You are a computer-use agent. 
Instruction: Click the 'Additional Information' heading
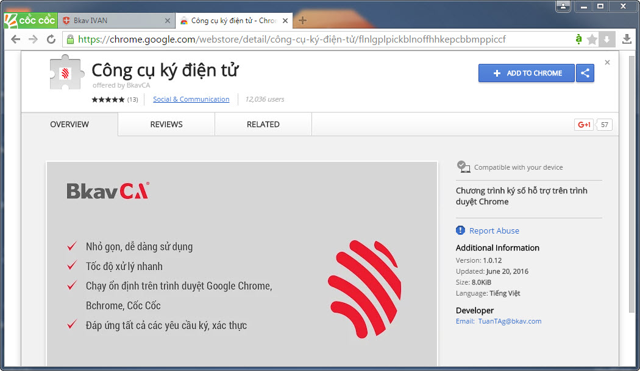(x=497, y=248)
